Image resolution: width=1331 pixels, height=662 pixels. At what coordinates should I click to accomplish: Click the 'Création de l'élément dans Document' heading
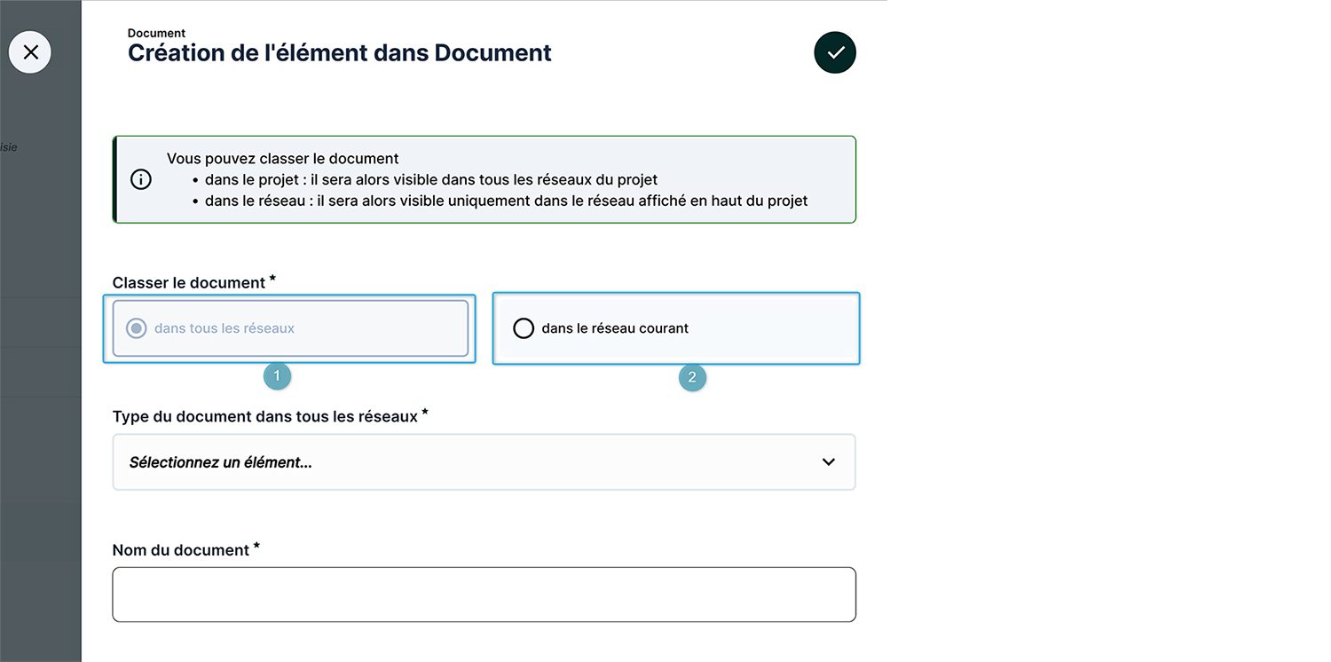(x=340, y=53)
